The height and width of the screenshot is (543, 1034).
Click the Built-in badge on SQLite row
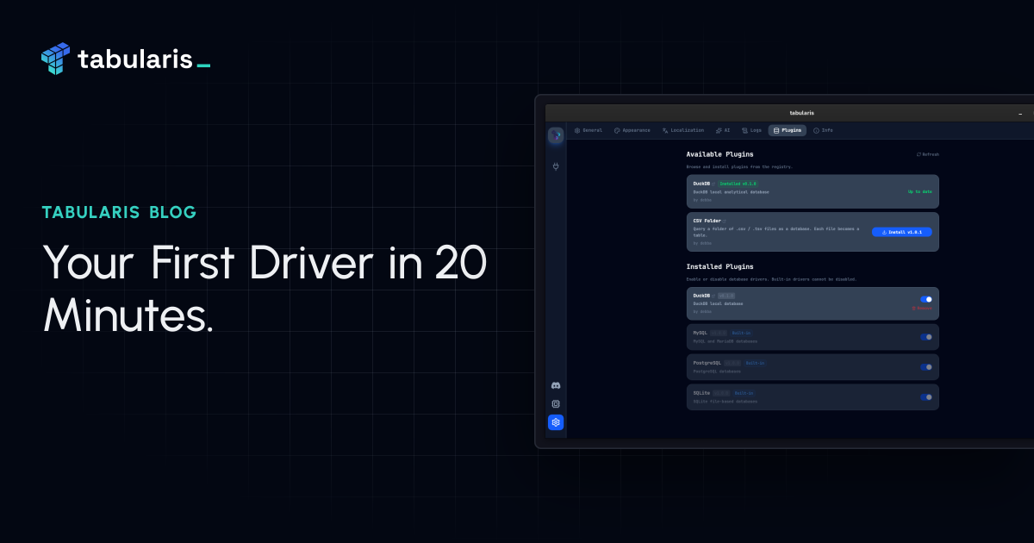(x=744, y=393)
